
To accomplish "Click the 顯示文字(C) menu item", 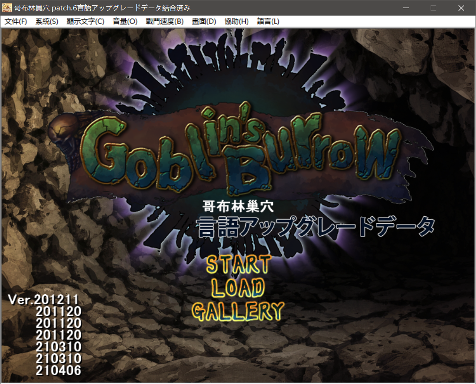I will pos(85,21).
